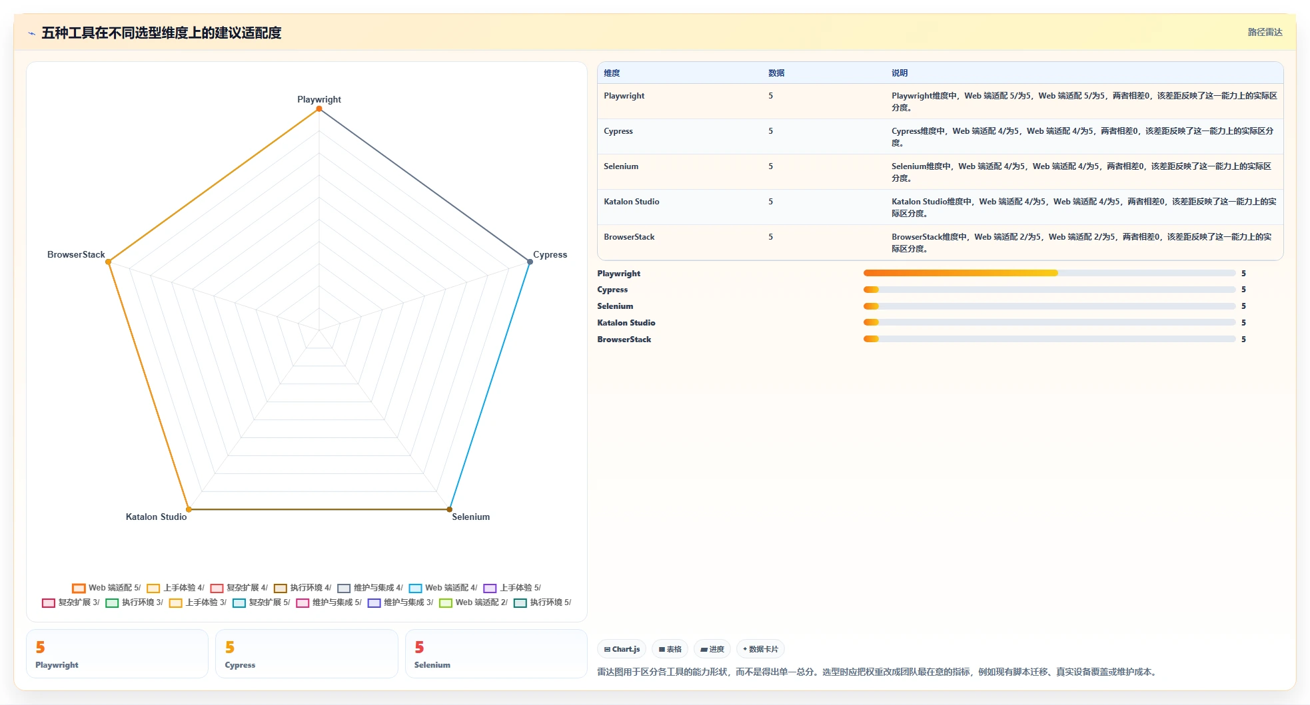
Task: Select the Cypress row name in table
Action: [618, 131]
